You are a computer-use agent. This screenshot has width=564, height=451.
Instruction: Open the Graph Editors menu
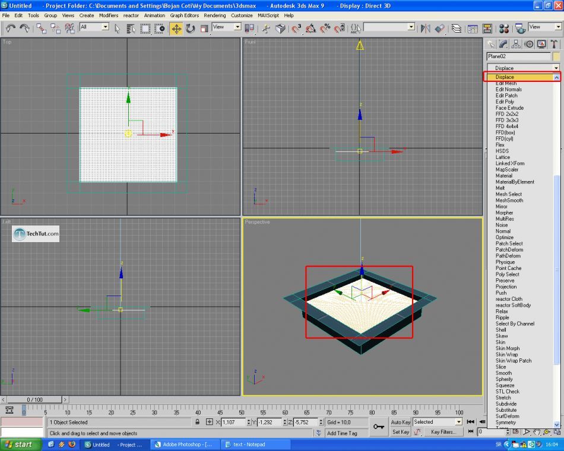pyautogui.click(x=184, y=15)
